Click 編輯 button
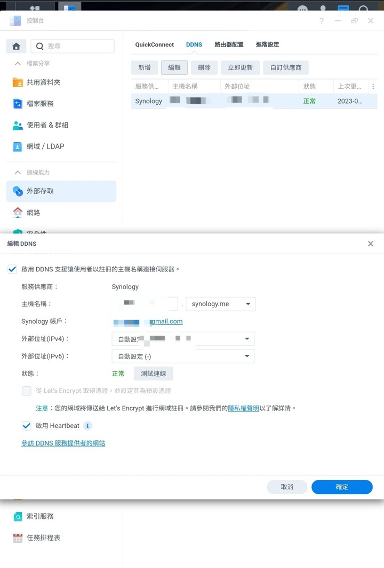This screenshot has width=384, height=568. [174, 67]
